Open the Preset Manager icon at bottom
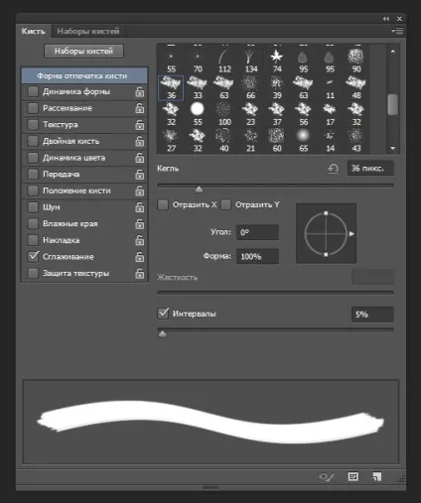The width and height of the screenshot is (421, 503). tap(352, 476)
